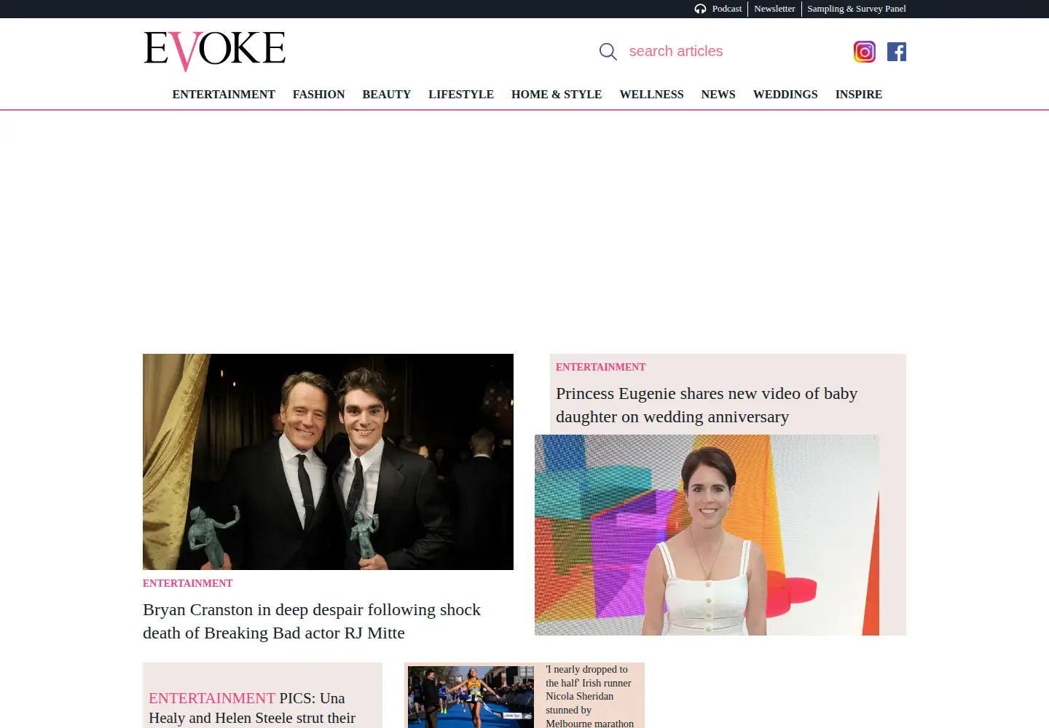Screen dimensions: 1049x728
Task: Open the Weddings menu
Action: tap(785, 95)
